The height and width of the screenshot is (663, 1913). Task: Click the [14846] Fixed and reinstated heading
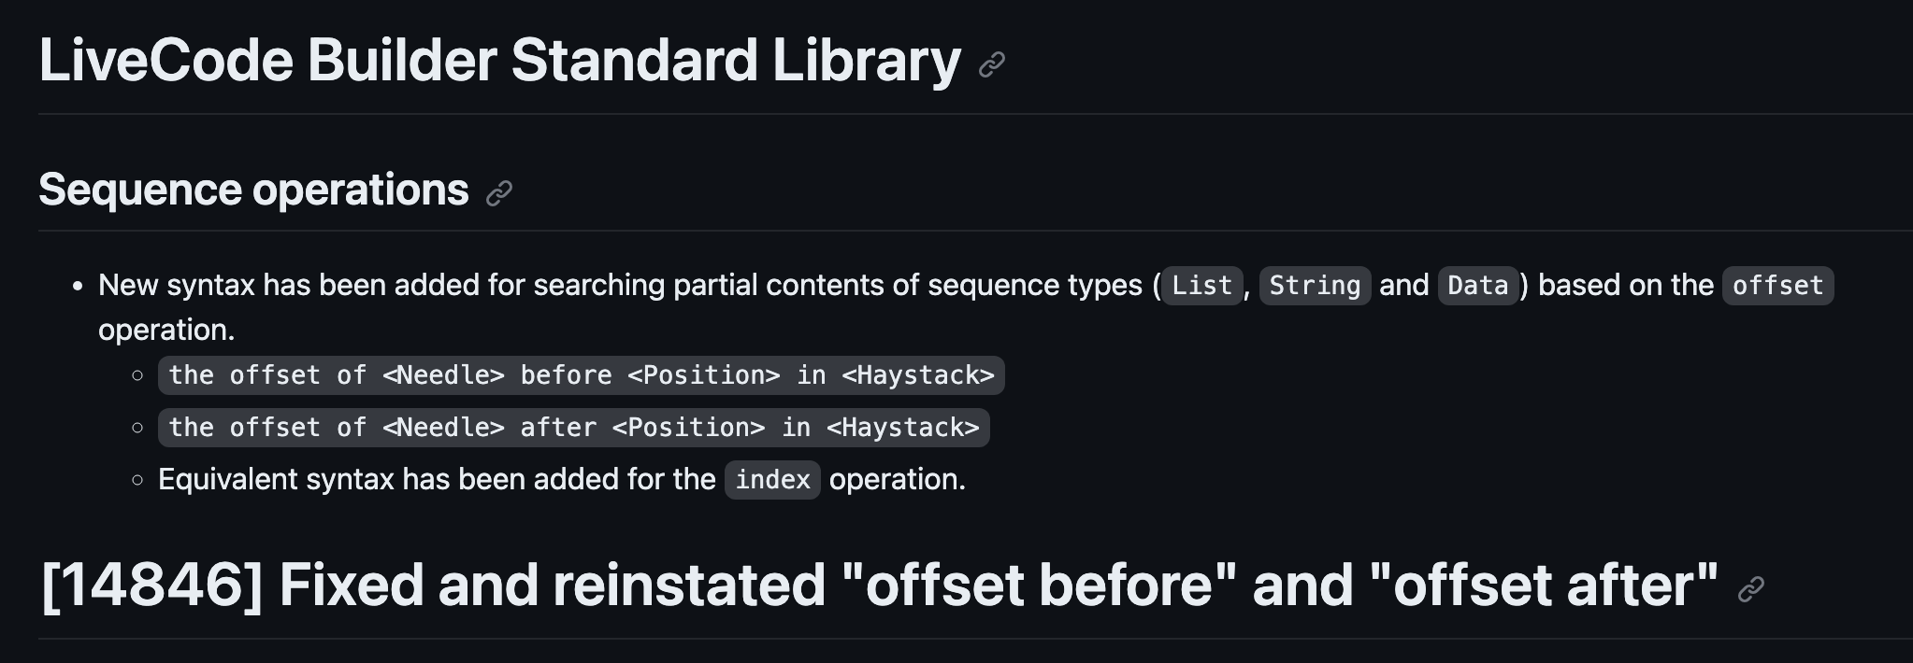[x=879, y=585]
